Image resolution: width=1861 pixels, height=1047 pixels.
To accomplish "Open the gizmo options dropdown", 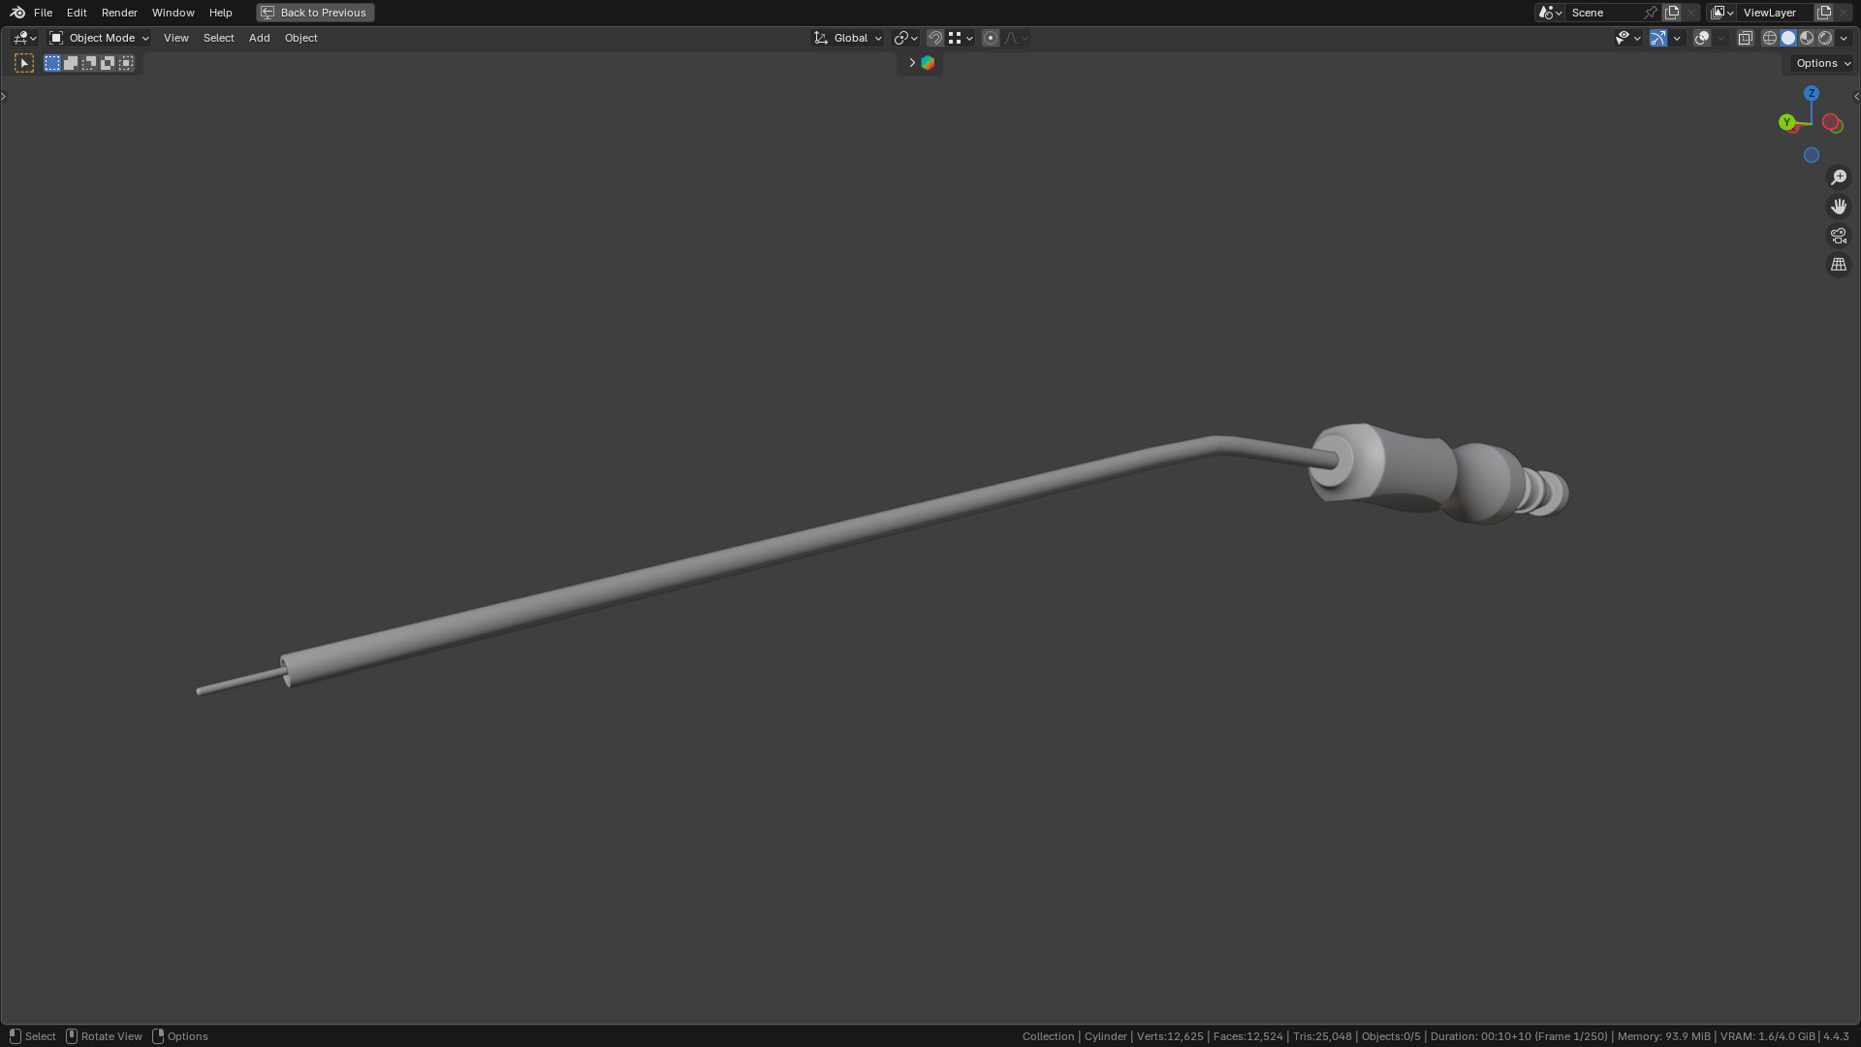I will pyautogui.click(x=1677, y=38).
